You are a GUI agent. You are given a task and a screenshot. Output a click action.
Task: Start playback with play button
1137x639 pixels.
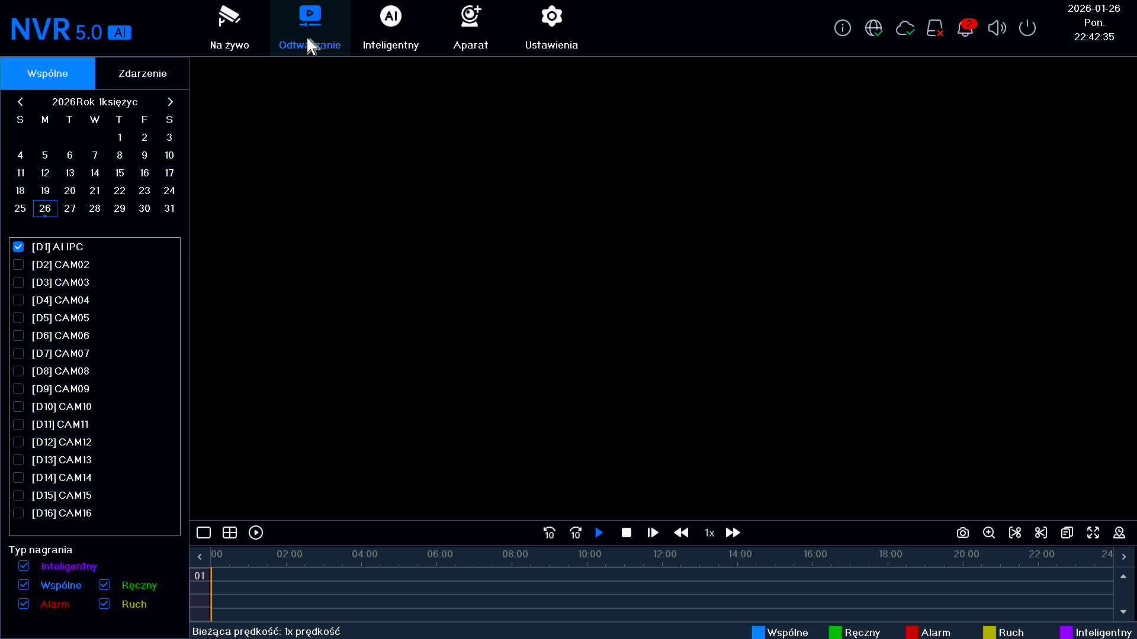coord(599,532)
